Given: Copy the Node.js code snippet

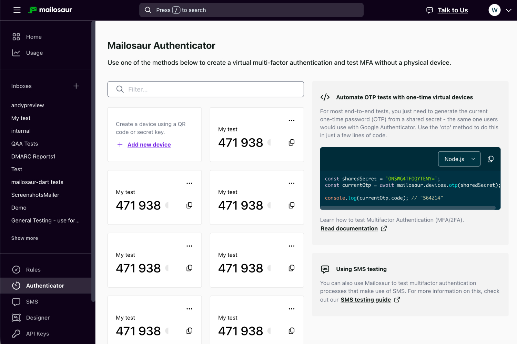Looking at the screenshot, I should tap(490, 159).
